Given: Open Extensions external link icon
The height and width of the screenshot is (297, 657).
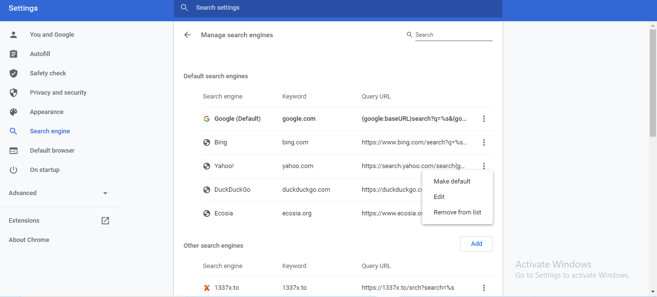Looking at the screenshot, I should point(105,221).
